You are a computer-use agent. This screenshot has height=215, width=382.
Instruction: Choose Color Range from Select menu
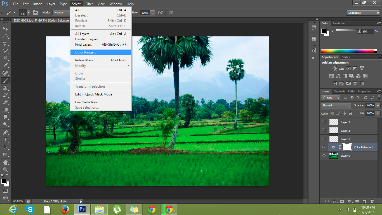coord(100,52)
